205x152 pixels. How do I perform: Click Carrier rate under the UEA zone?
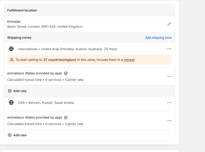pos(74,124)
